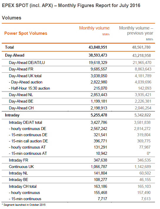Screen dimensions: 160x209
Task: Click the Day-Ahead DE/AT/LU row label
Action: click(x=27, y=63)
